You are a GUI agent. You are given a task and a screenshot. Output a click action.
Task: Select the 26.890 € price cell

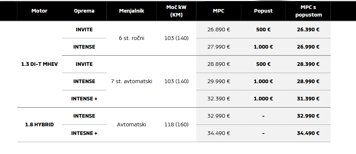pyautogui.click(x=219, y=30)
